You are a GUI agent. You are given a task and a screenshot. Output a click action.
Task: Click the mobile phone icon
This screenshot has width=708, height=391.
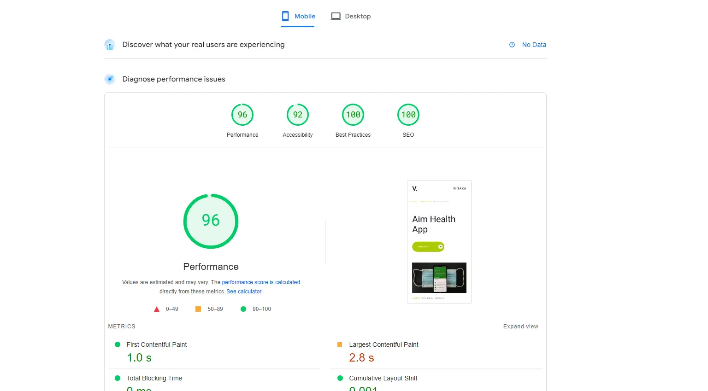point(285,16)
